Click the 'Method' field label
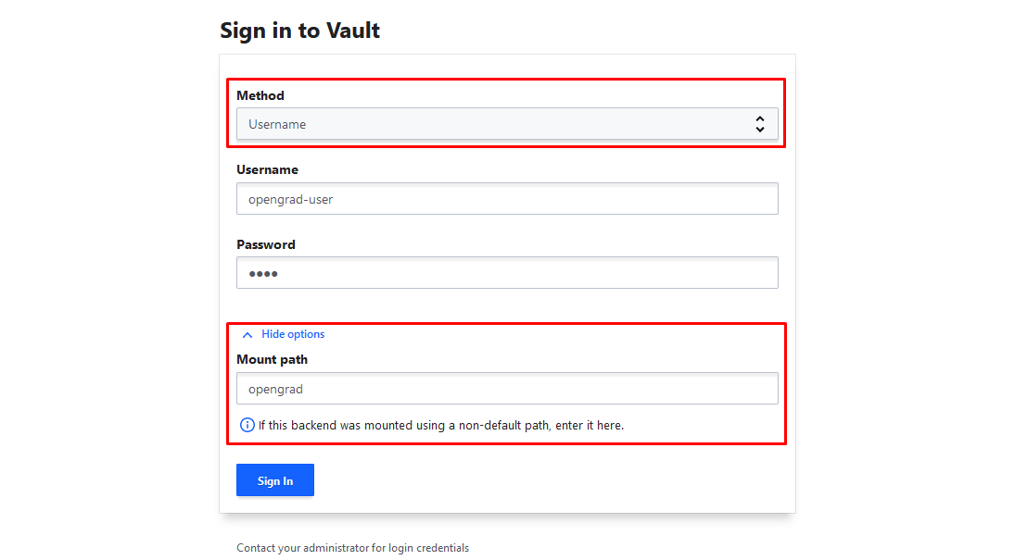 pyautogui.click(x=260, y=95)
